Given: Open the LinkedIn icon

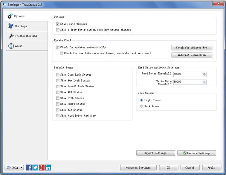Looking at the screenshot, I should [48, 167].
